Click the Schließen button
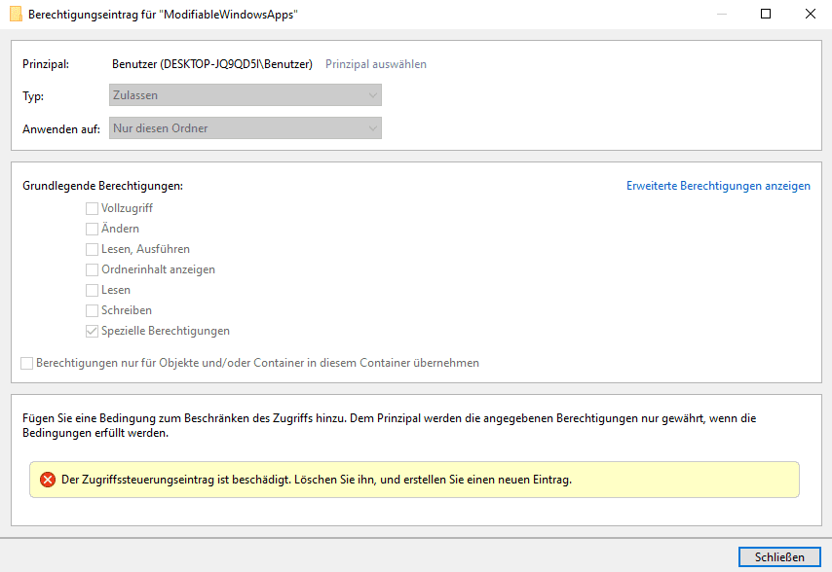This screenshot has width=832, height=572. pyautogui.click(x=779, y=557)
